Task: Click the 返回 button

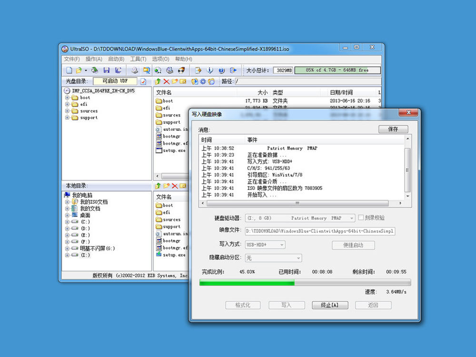Action: click(x=373, y=305)
